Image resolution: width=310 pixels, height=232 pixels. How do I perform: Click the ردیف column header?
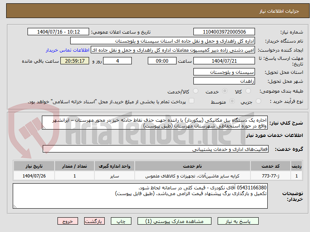[296, 166]
